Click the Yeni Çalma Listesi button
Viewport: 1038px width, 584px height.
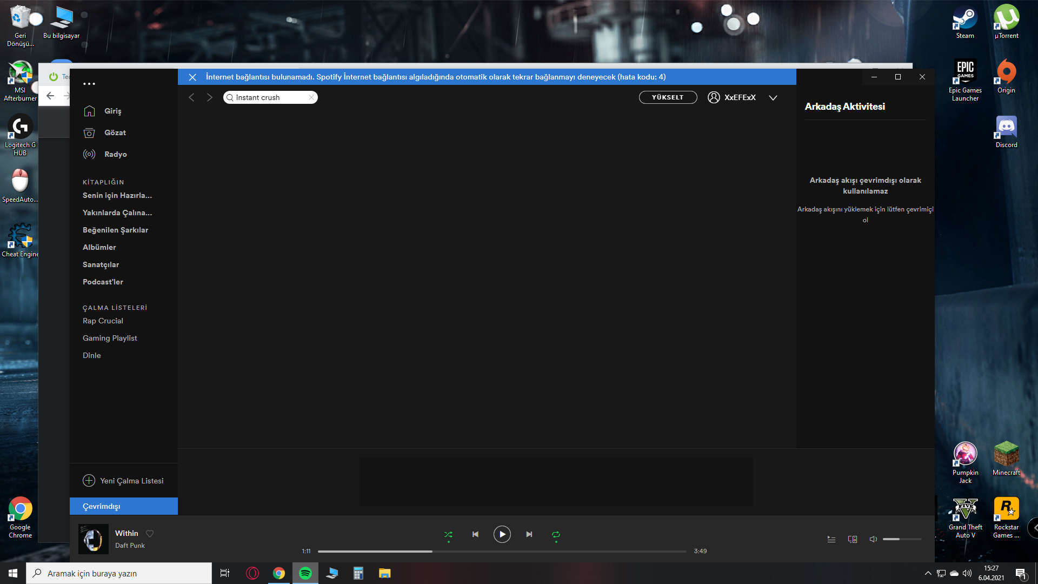coord(123,480)
